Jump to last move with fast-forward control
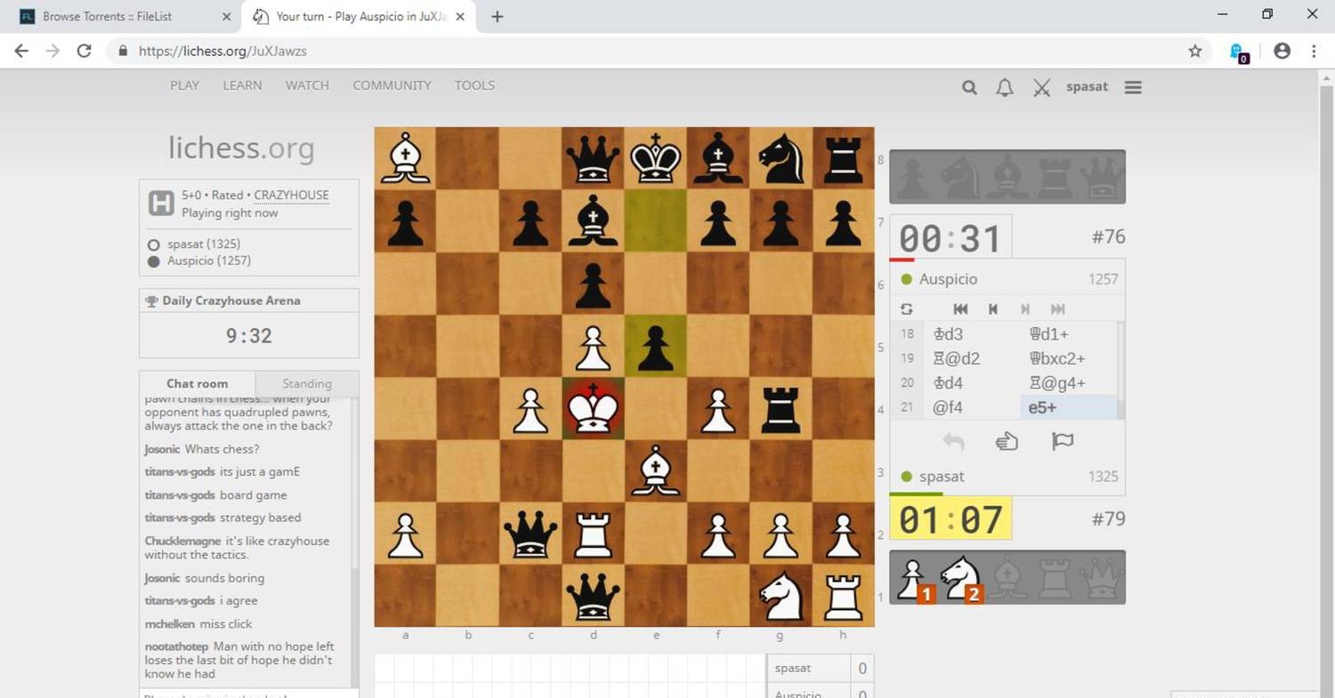 click(x=1058, y=309)
